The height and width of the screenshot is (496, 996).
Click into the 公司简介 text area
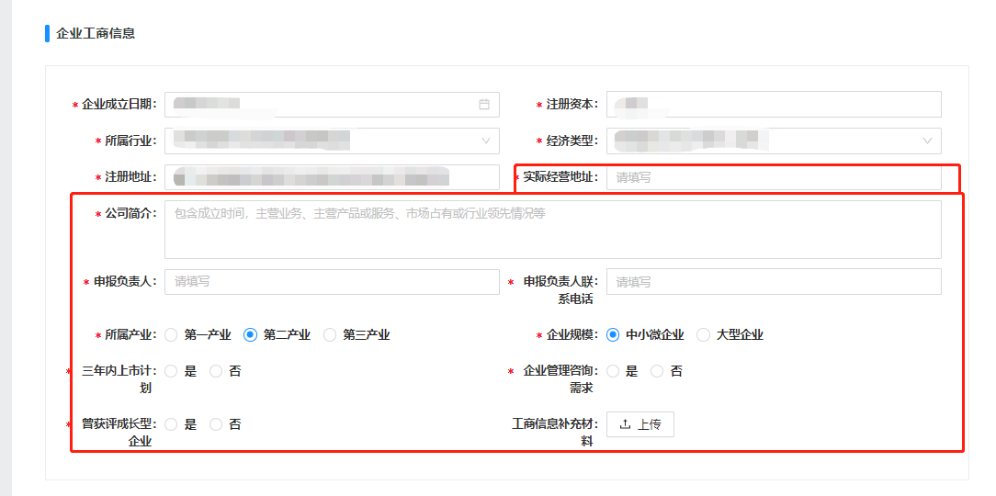tap(552, 230)
